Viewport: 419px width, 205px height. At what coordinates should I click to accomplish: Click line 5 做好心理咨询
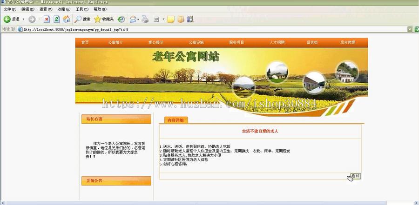click(x=174, y=164)
